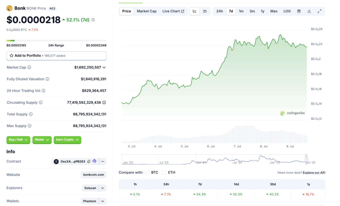Click 24h Range price progress bar
Image resolution: width=340 pixels, height=206 pixels.
(56, 40)
